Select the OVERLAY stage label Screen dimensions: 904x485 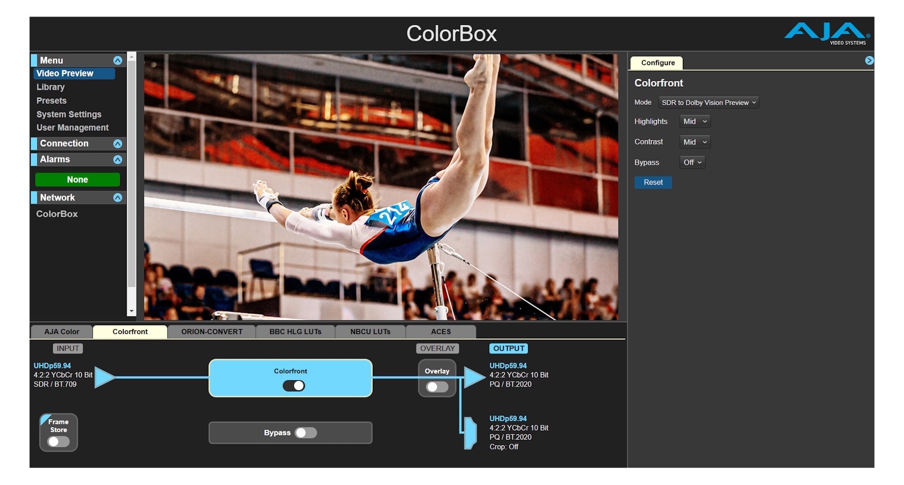437,349
